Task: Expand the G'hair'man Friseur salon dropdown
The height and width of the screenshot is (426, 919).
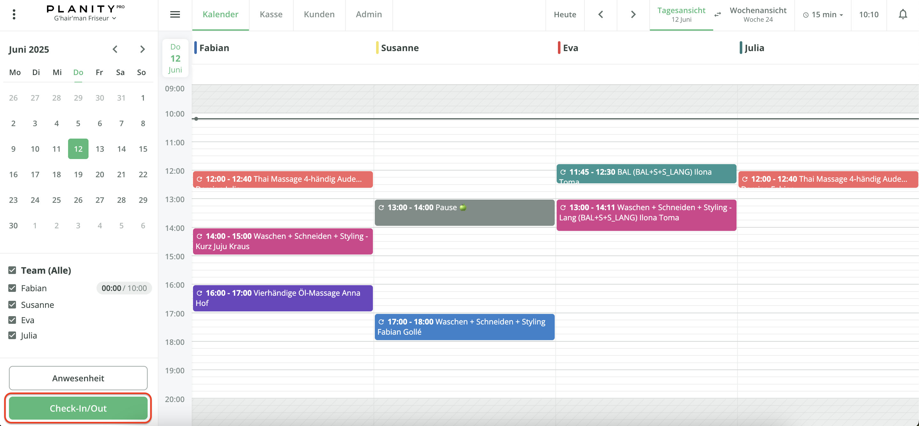Action: coord(85,18)
